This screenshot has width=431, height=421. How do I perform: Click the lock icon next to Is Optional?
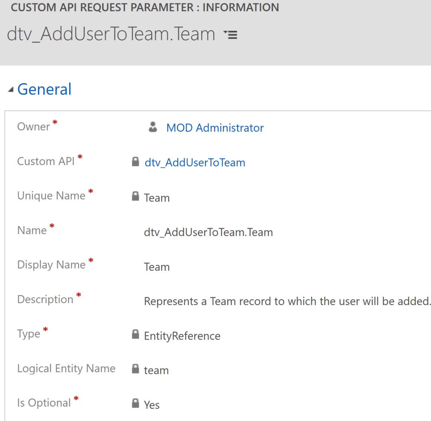[x=135, y=403]
